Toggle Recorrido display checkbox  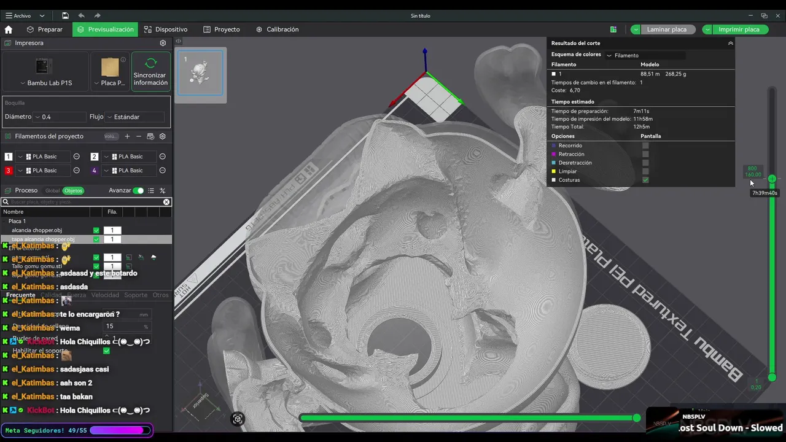tap(645, 145)
